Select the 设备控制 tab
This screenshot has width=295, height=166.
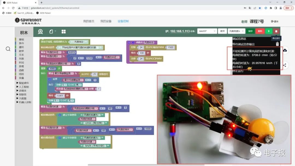tap(123, 21)
